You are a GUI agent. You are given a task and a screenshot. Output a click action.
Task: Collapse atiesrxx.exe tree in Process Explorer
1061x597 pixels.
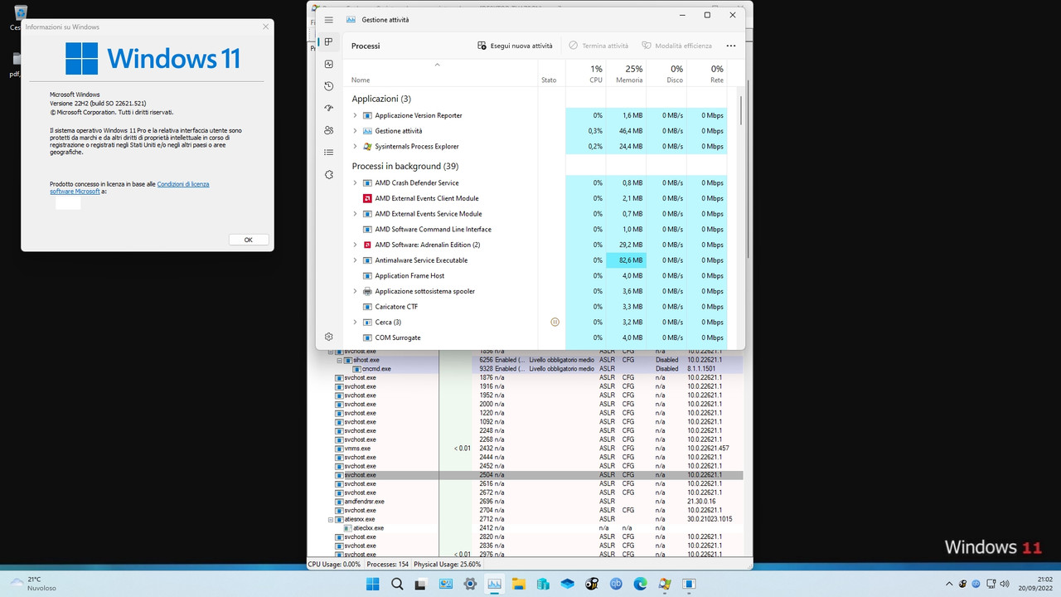point(330,519)
